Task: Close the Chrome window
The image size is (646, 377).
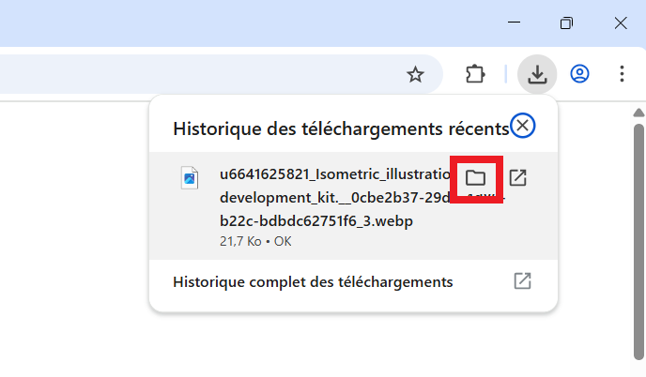Action: point(621,23)
